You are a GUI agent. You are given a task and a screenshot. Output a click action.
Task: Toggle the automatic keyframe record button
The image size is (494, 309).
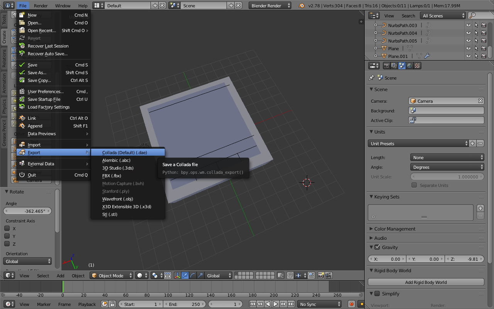tap(351, 304)
